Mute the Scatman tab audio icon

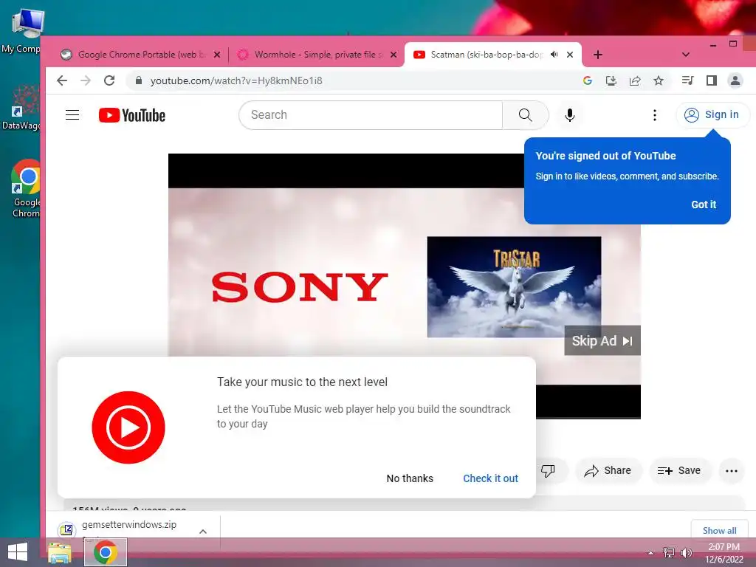(x=554, y=55)
